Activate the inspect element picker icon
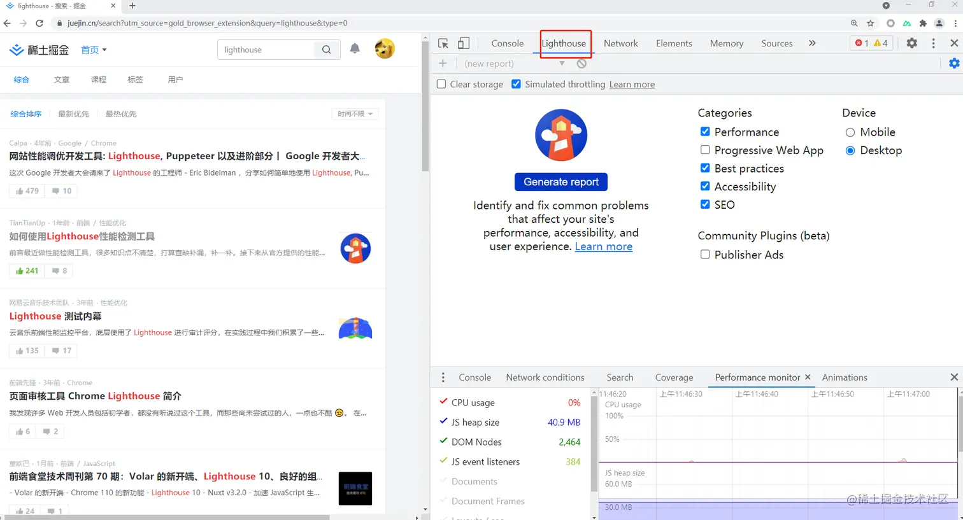This screenshot has height=520, width=963. click(443, 43)
